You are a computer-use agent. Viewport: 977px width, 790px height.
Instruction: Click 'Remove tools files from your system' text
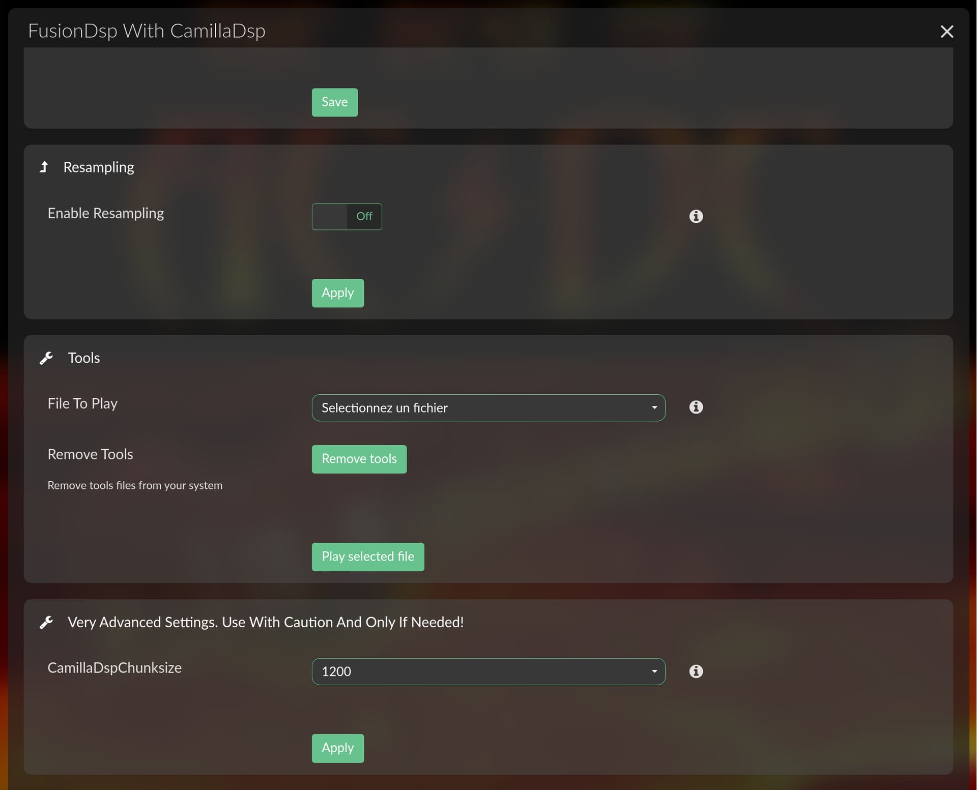[135, 485]
